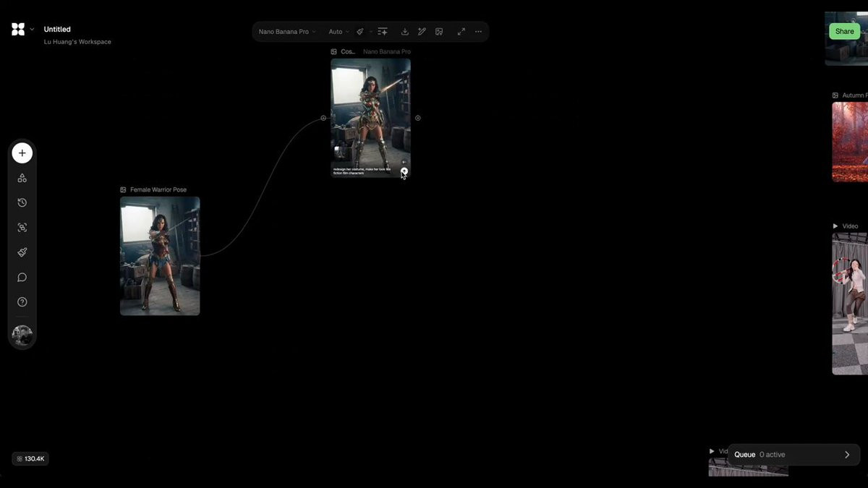Click the 130.4K credits badge
Screen dimensions: 868x488
click(30, 458)
